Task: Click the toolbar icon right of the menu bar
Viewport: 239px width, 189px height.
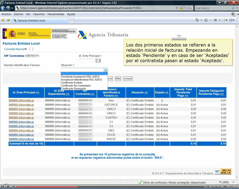Action: pyautogui.click(x=233, y=14)
